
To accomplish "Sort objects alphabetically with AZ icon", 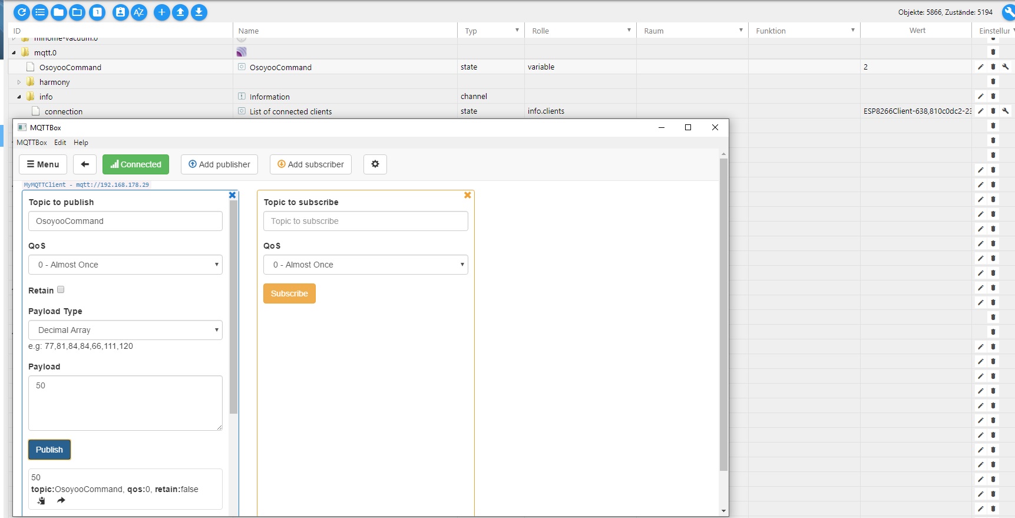I will coord(139,12).
